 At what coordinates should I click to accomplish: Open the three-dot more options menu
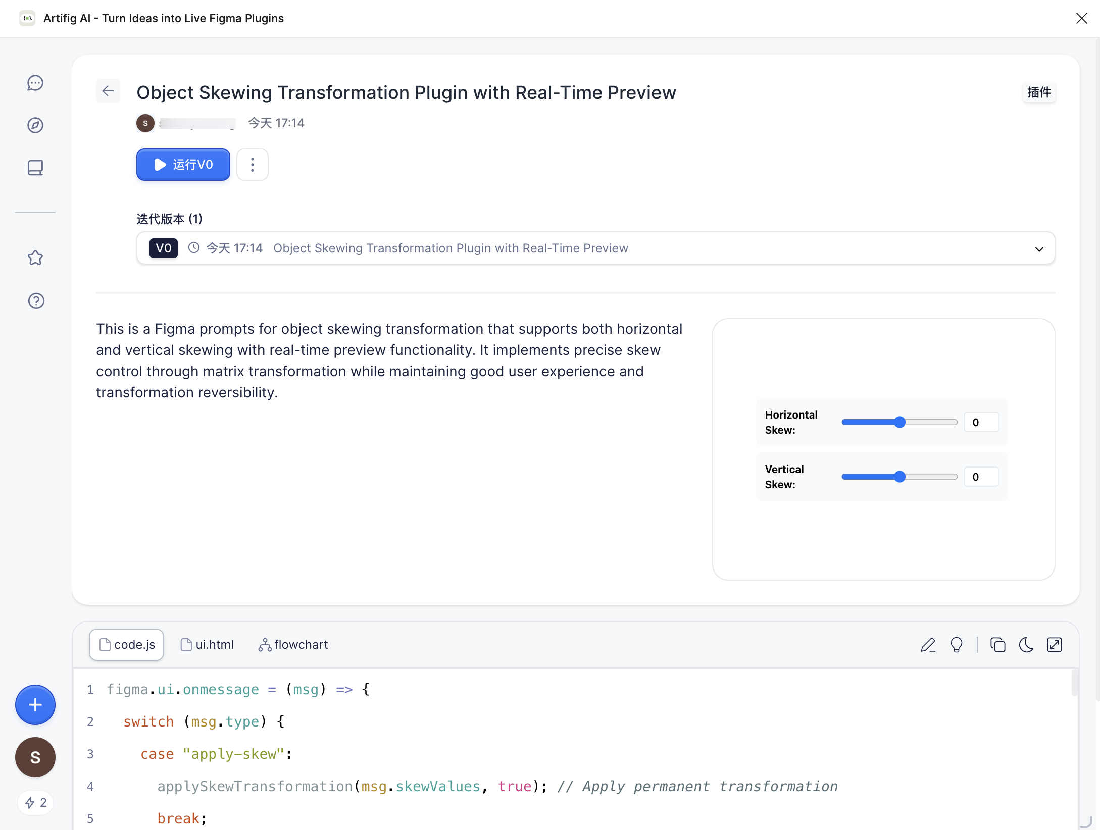coord(253,165)
